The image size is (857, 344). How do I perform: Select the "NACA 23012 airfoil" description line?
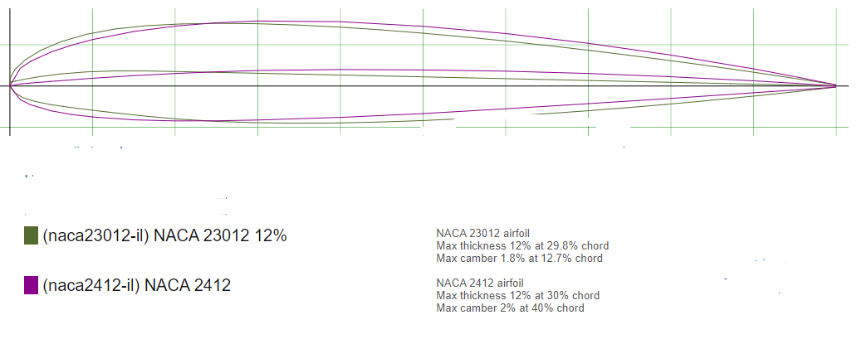482,234
